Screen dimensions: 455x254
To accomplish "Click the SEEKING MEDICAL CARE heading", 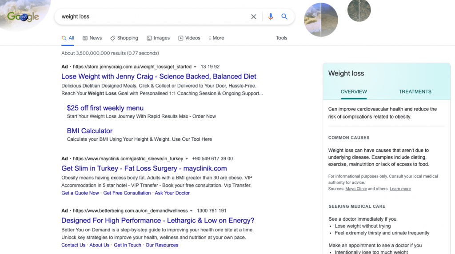I will click(357, 206).
